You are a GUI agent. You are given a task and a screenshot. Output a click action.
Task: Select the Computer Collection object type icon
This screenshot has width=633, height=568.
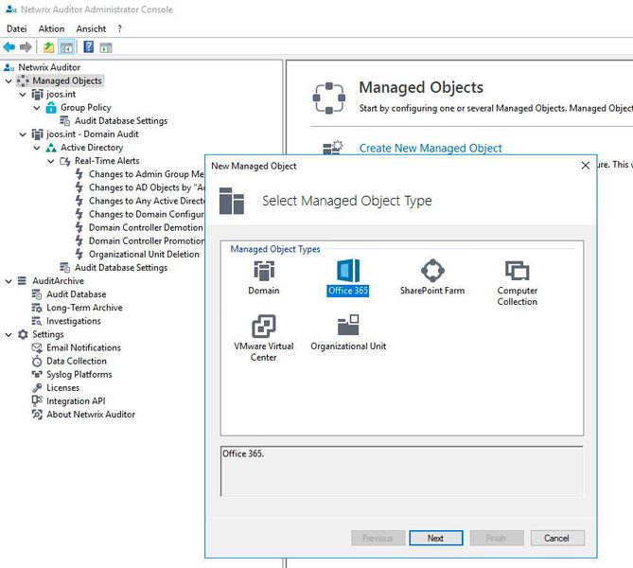click(x=518, y=271)
